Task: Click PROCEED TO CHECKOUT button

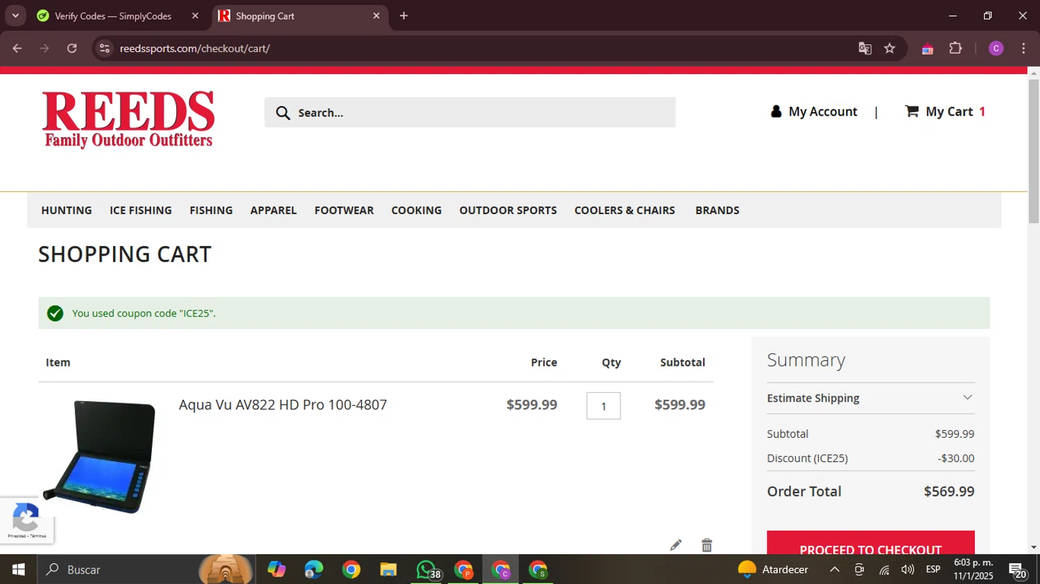Action: 871,543
